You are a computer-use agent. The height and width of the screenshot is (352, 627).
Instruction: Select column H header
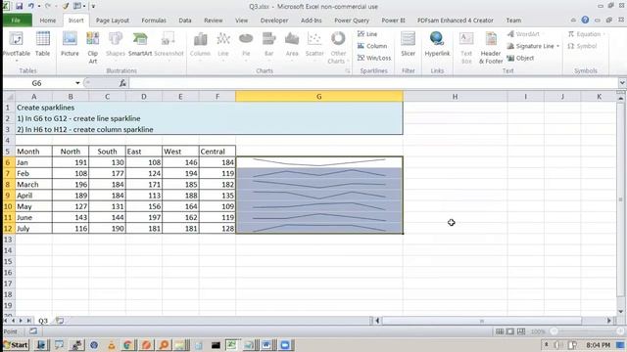[x=455, y=96]
